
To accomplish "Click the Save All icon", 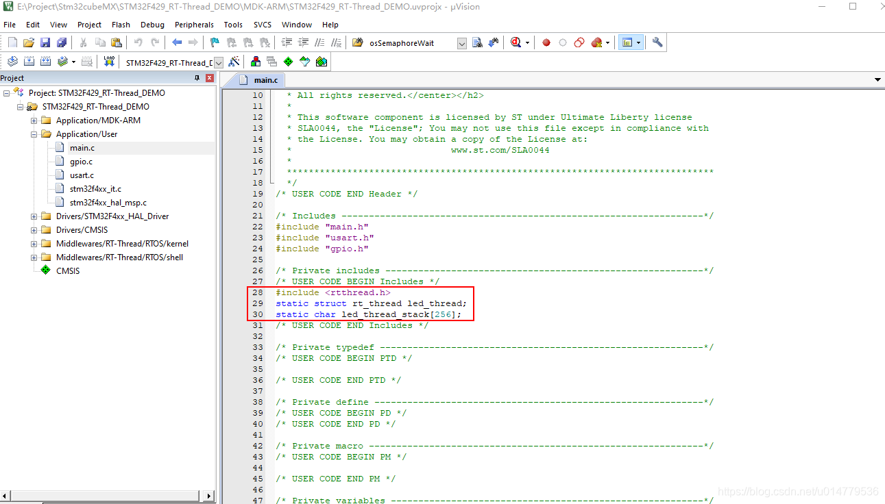I will tap(62, 42).
